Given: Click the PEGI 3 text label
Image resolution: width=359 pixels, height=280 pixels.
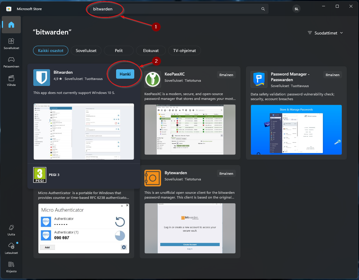Looking at the screenshot, I should pos(54,175).
